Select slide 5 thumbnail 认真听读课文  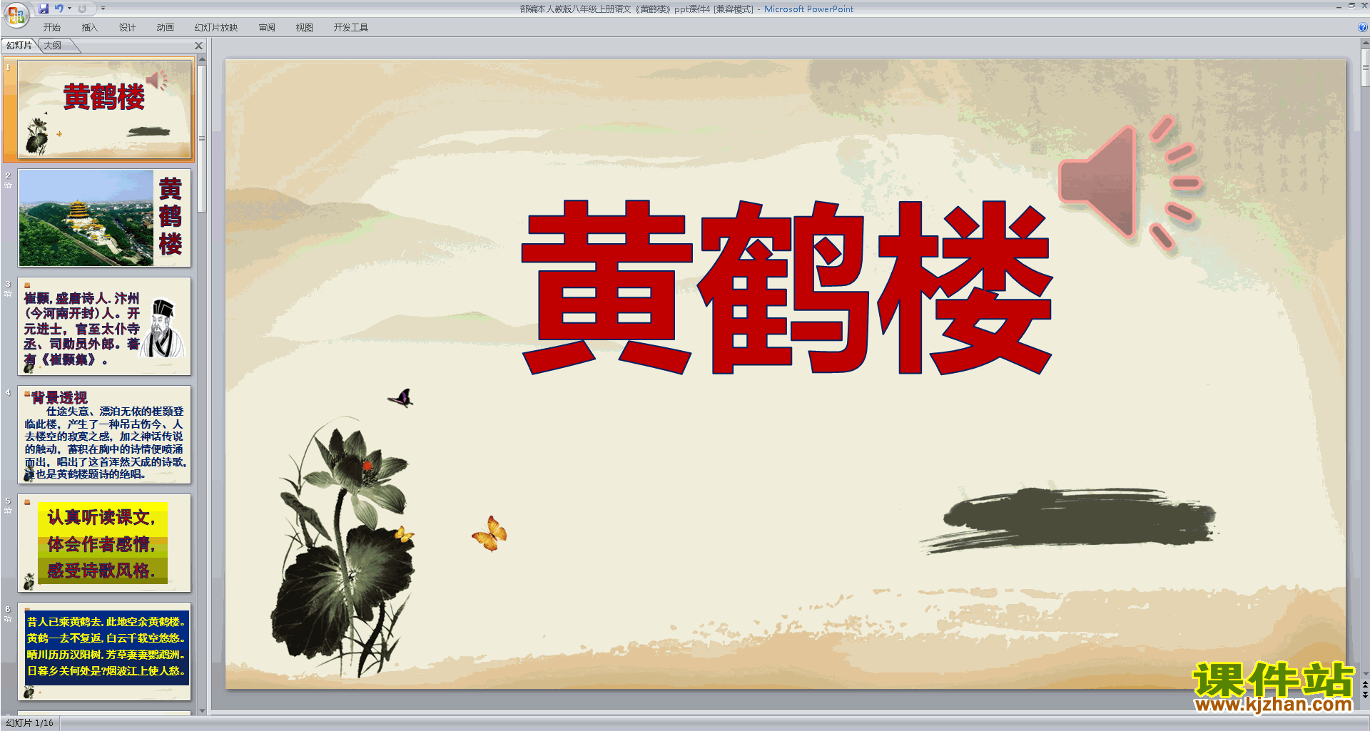104,543
